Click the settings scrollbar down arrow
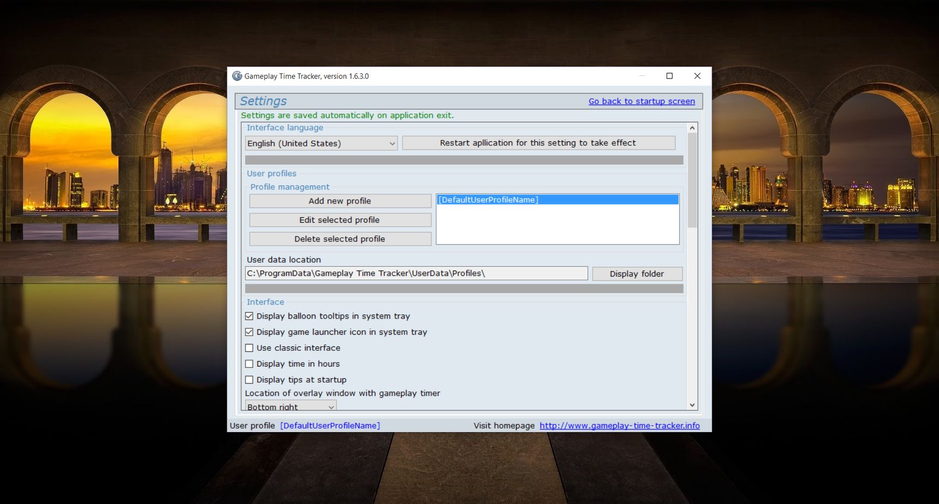The image size is (939, 504). [692, 405]
